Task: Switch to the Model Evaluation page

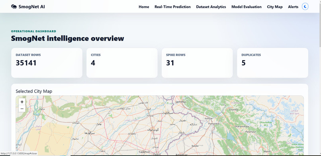Action: point(247,7)
